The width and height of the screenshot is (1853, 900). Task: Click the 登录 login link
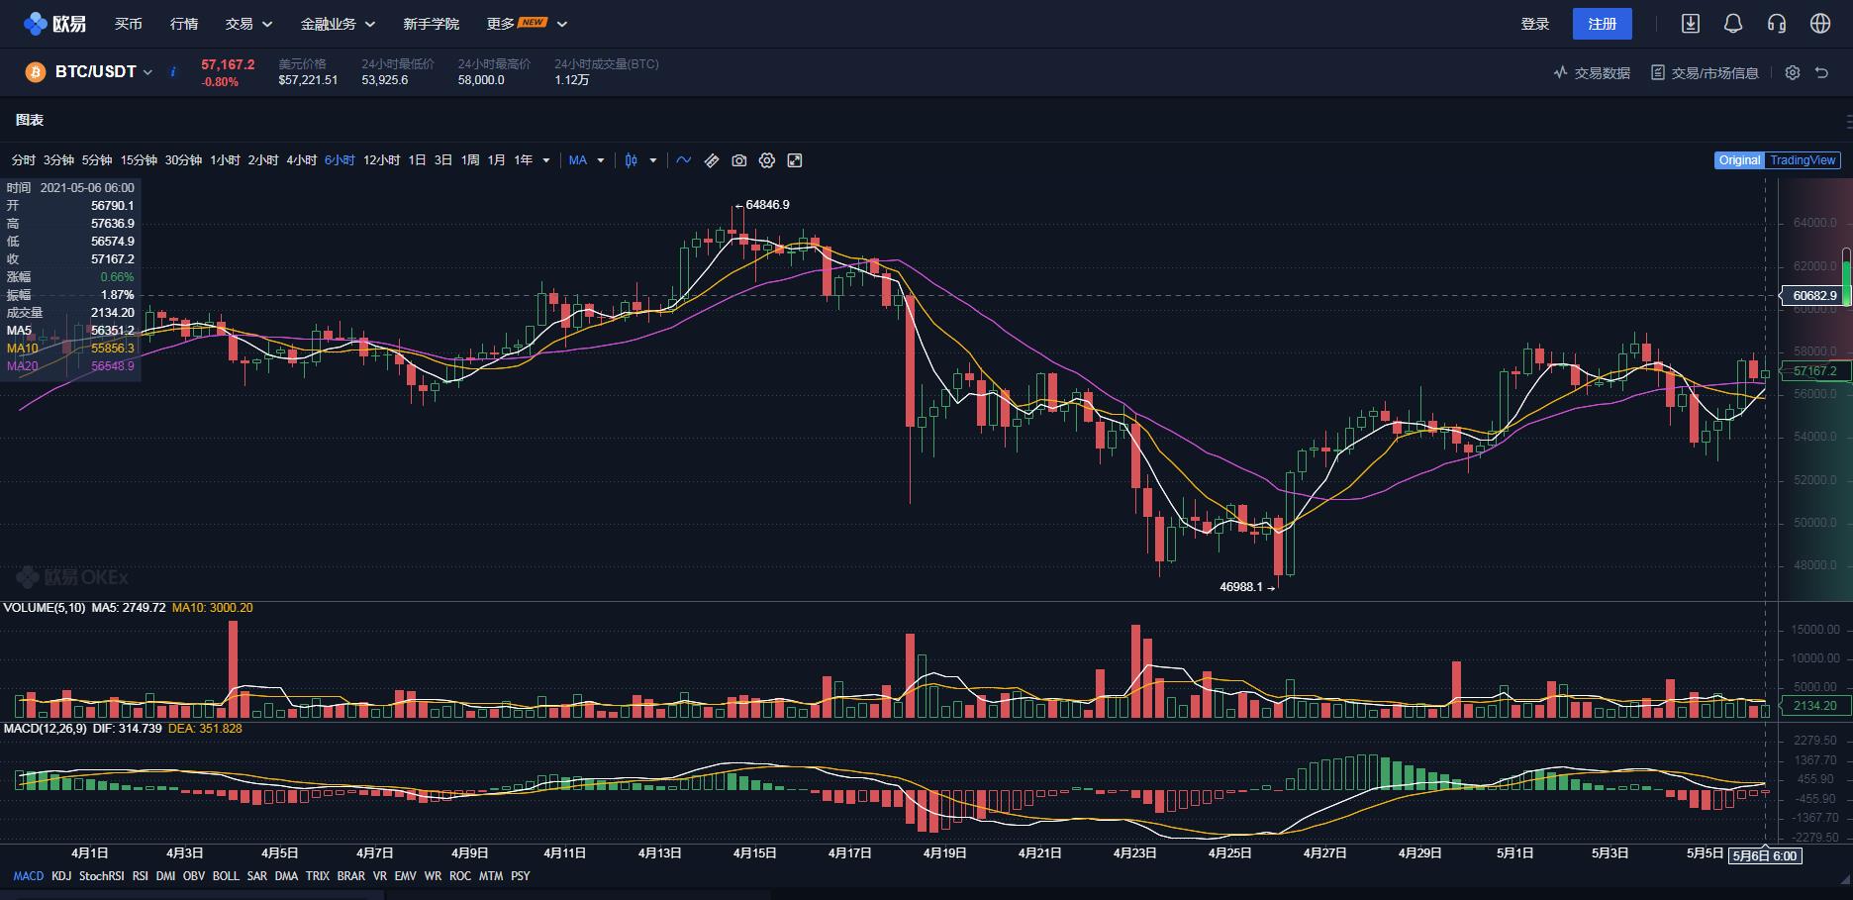(x=1535, y=24)
